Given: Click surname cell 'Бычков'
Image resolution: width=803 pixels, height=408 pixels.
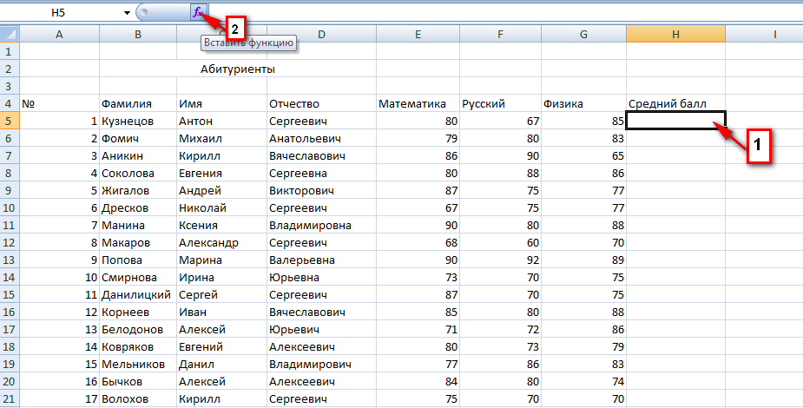Looking at the screenshot, I should tap(138, 382).
